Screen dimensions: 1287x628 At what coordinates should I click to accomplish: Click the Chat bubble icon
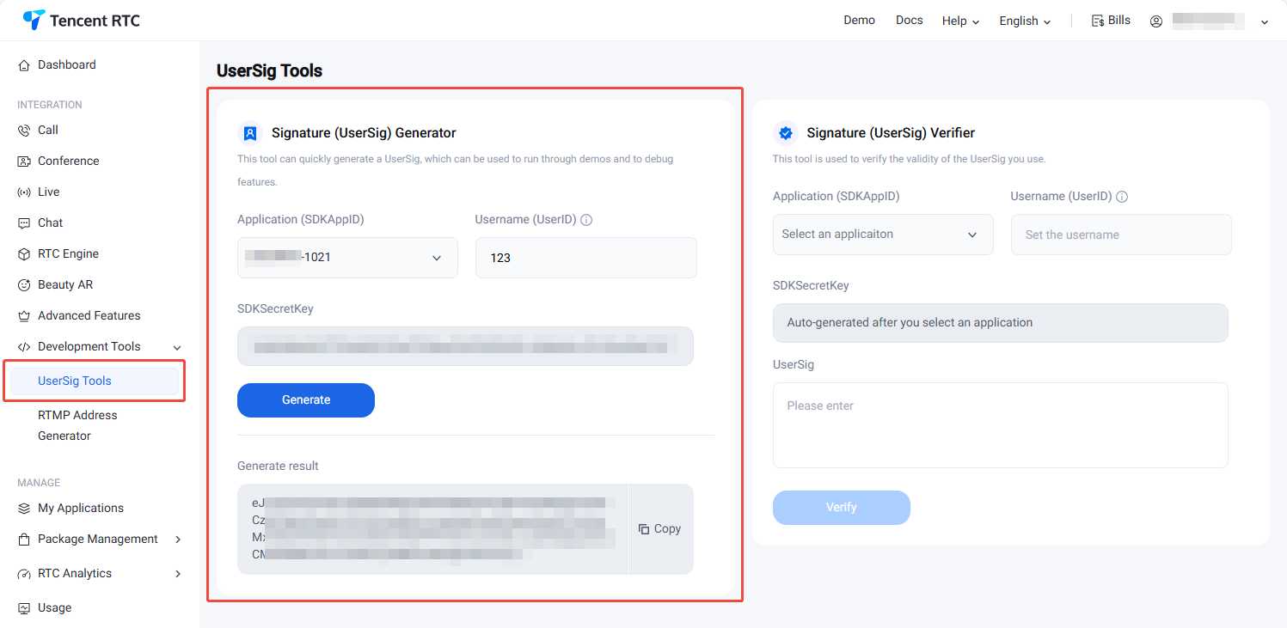[24, 223]
